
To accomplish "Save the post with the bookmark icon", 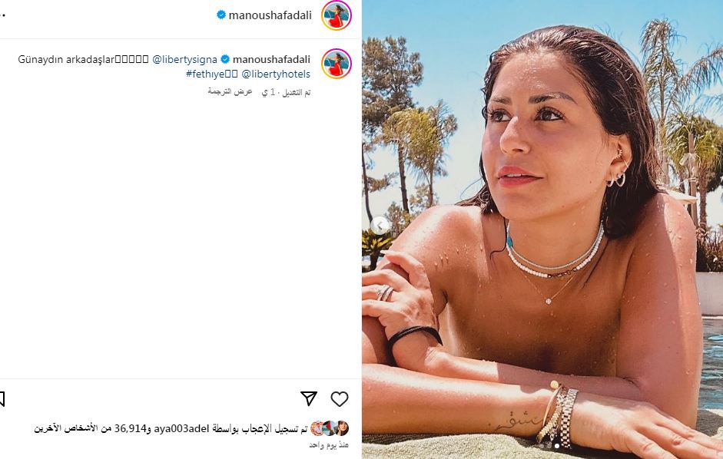I will (x=2, y=399).
